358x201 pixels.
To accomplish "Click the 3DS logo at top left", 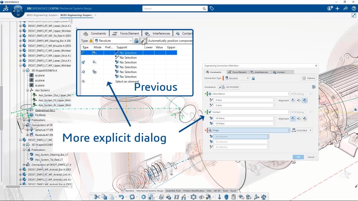I will [6, 9].
